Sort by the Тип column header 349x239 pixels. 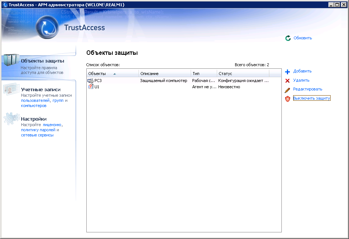tap(204, 74)
